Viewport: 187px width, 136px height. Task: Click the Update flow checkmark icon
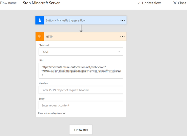139,3
